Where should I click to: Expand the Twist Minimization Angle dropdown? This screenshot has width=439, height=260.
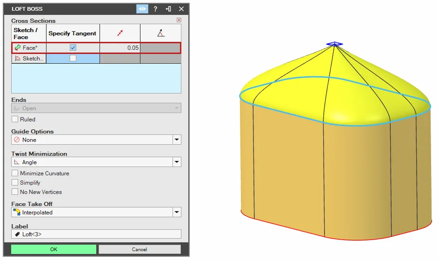pyautogui.click(x=177, y=162)
